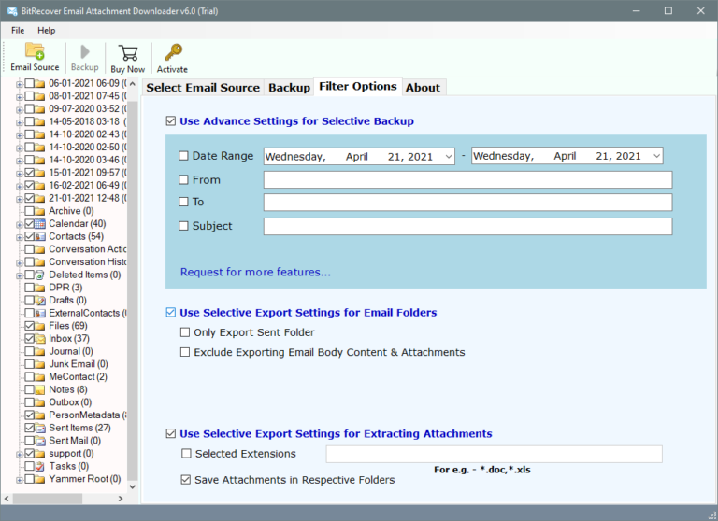Click the horizontal scrollbar thumb in folder tree
The width and height of the screenshot is (718, 521).
(47, 499)
